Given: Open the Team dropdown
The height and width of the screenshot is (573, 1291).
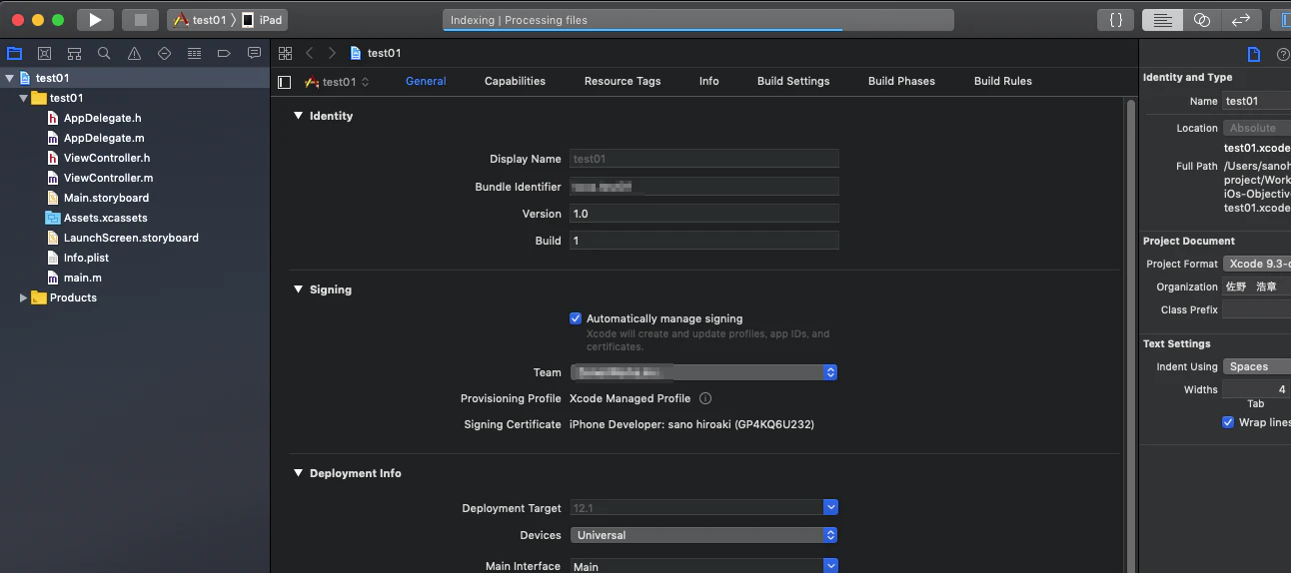Looking at the screenshot, I should pos(703,372).
